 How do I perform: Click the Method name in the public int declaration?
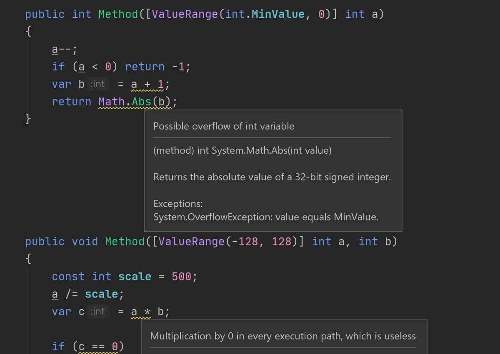click(118, 14)
